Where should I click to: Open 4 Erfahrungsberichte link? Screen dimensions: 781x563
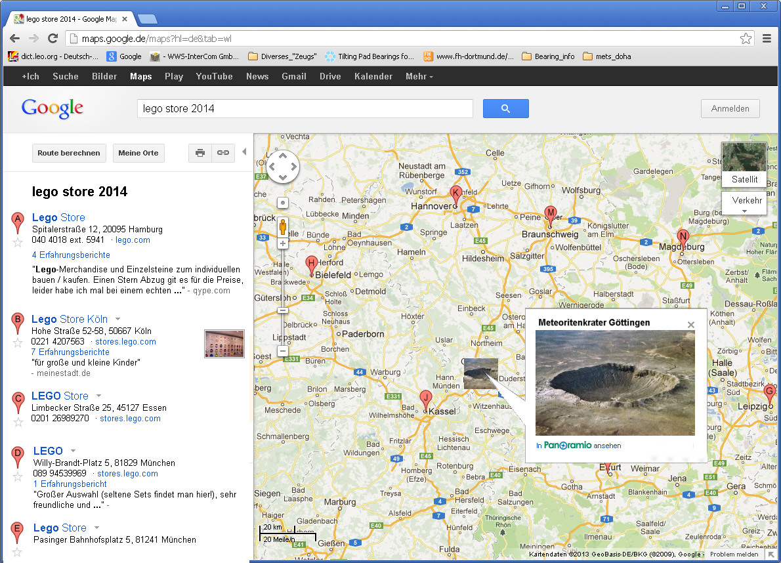[71, 255]
